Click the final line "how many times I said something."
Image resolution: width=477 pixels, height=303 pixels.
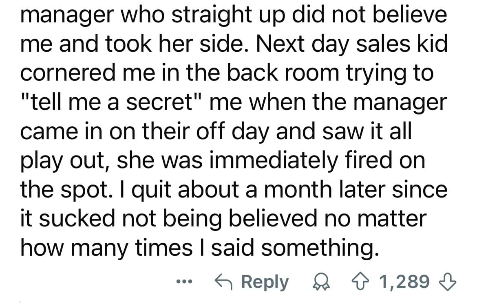[x=197, y=248]
